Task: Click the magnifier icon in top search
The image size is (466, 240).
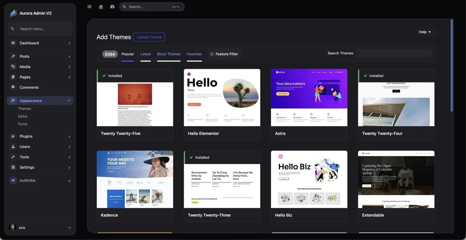Action: click(124, 7)
